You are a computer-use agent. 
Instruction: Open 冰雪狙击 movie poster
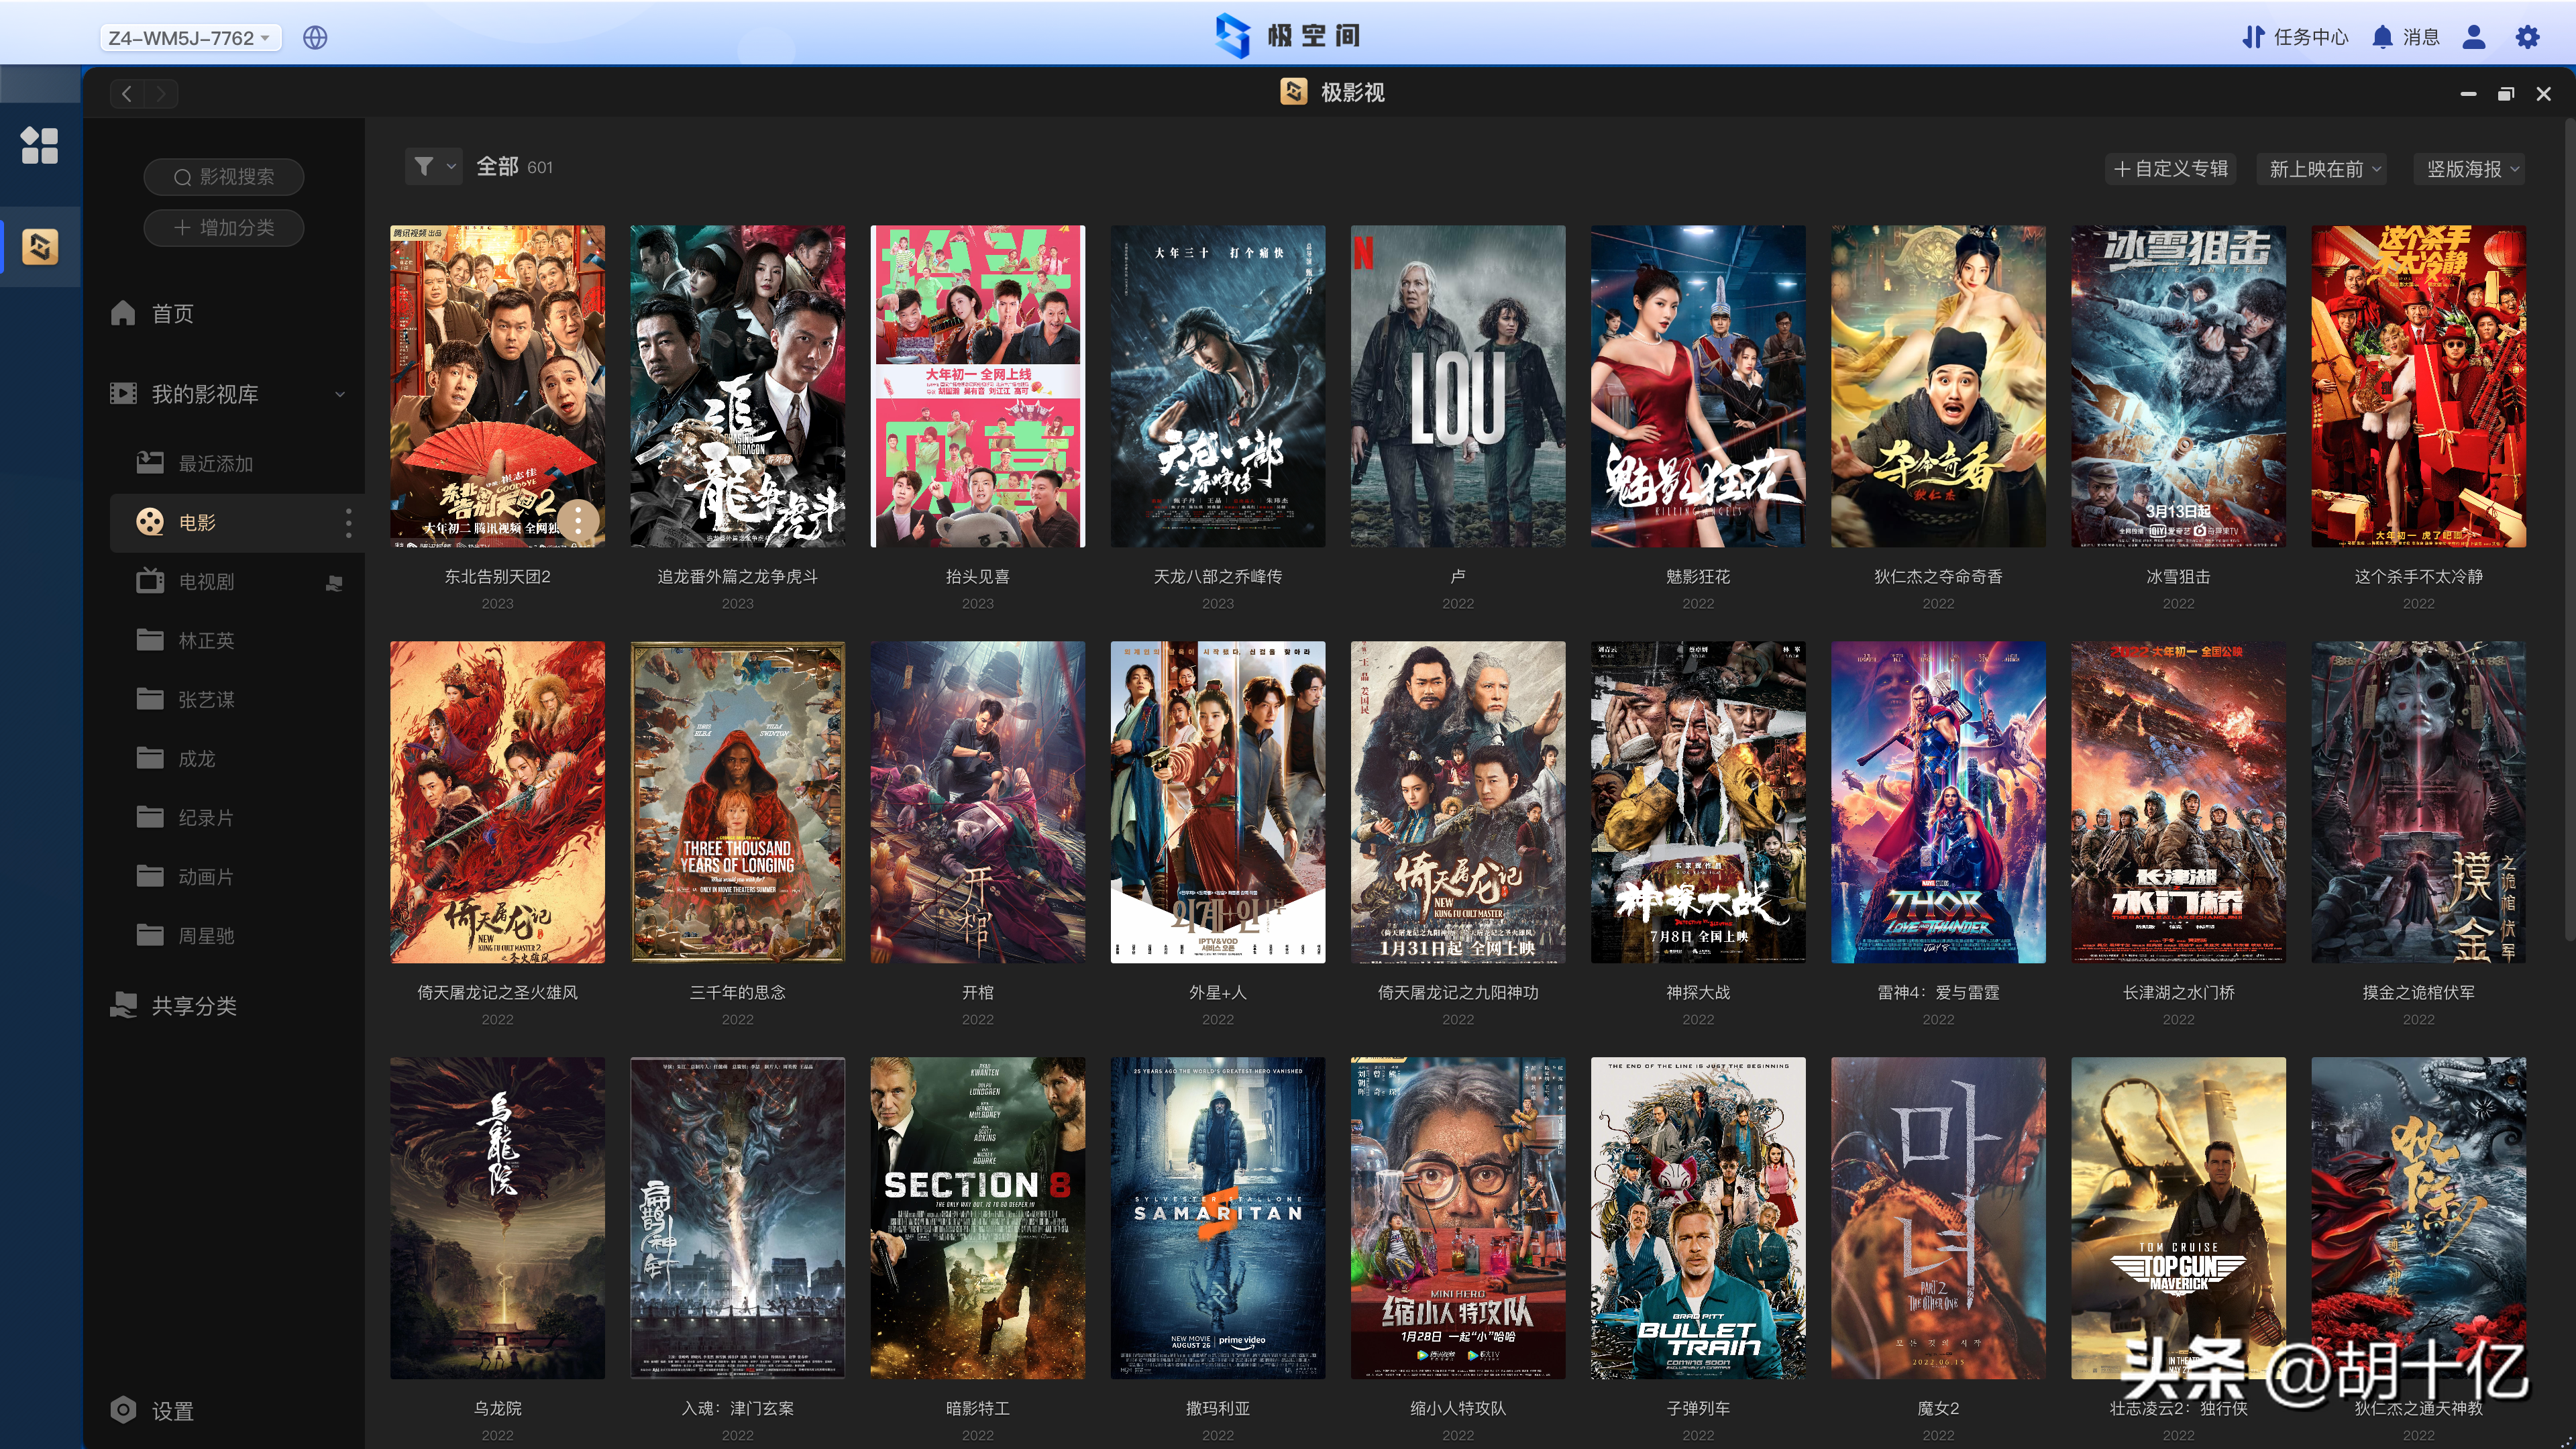pos(2178,386)
